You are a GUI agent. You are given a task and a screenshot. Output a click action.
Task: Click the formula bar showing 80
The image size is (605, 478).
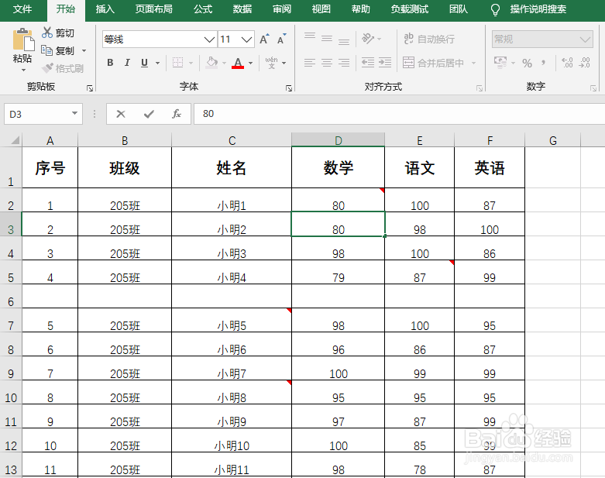tap(400, 114)
